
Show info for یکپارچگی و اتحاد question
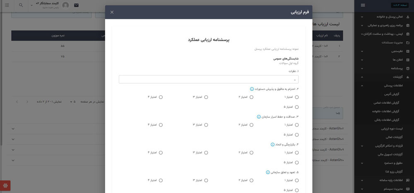tap(272, 144)
